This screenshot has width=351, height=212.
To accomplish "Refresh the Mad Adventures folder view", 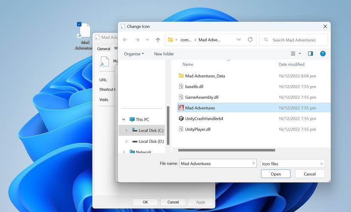I will coord(250,40).
